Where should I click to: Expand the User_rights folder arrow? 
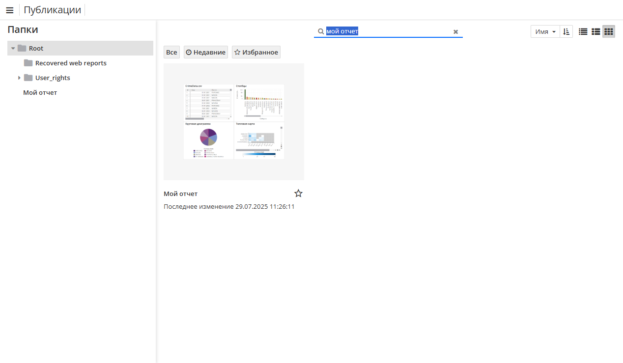pos(19,78)
